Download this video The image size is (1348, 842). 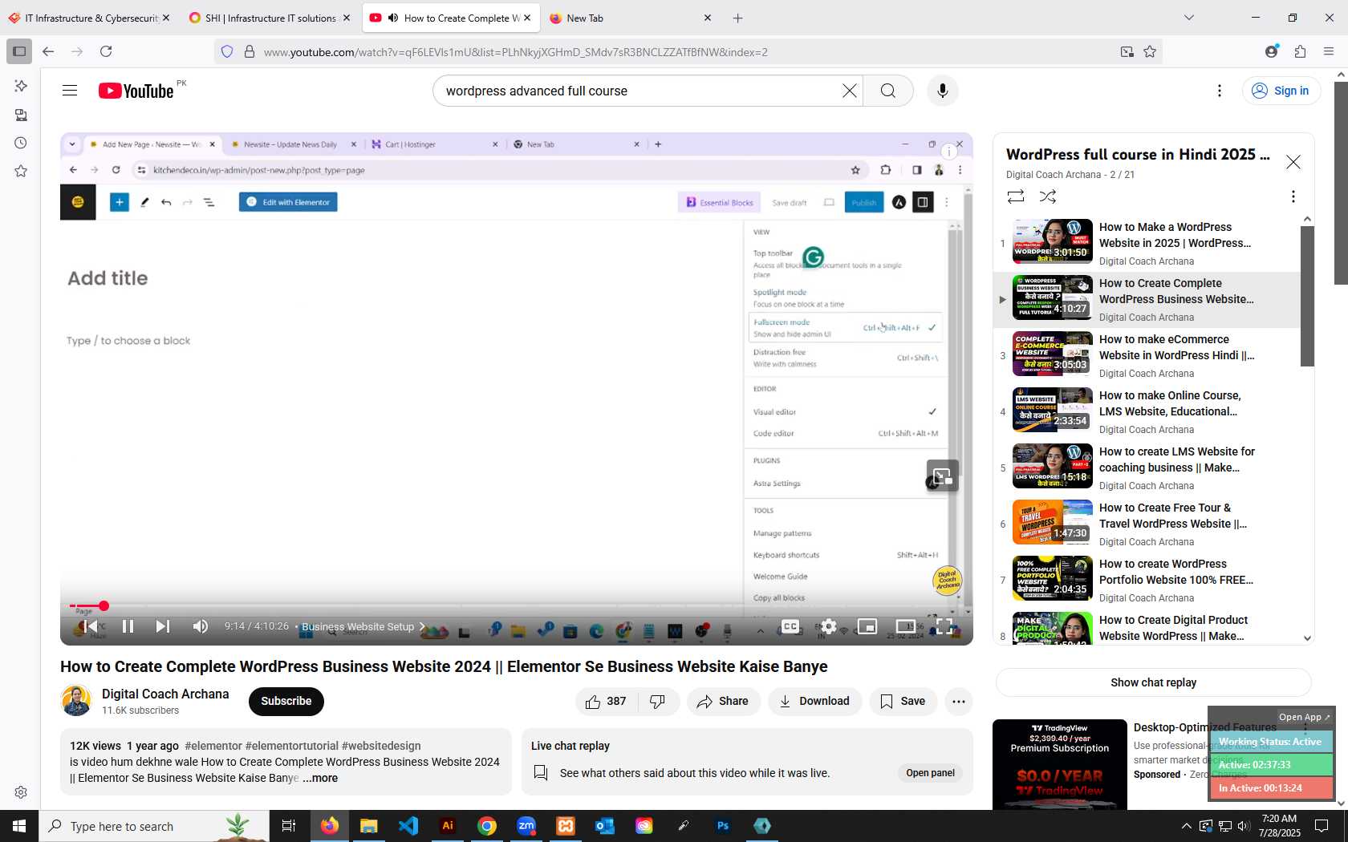(814, 702)
